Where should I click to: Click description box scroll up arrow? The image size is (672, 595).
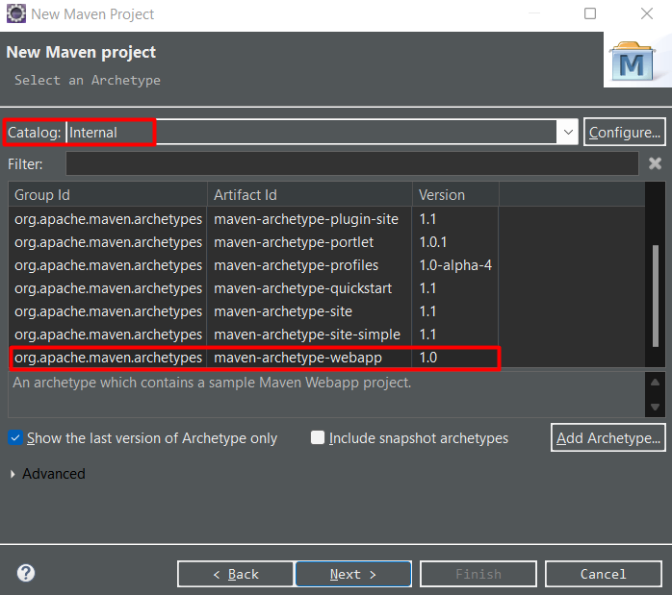point(656,383)
